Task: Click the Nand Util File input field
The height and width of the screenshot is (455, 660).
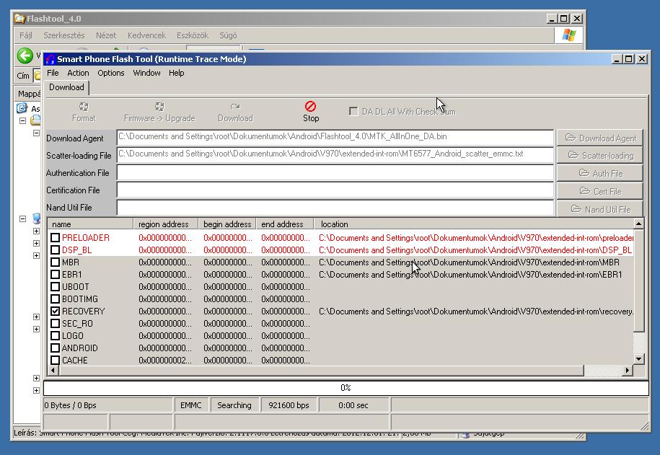Action: coord(335,207)
